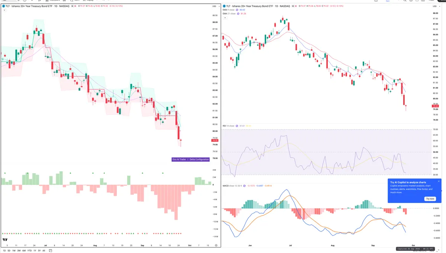Click the Ocs AI Trader label
Viewport: 446px width, 253px height.
(x=179, y=160)
